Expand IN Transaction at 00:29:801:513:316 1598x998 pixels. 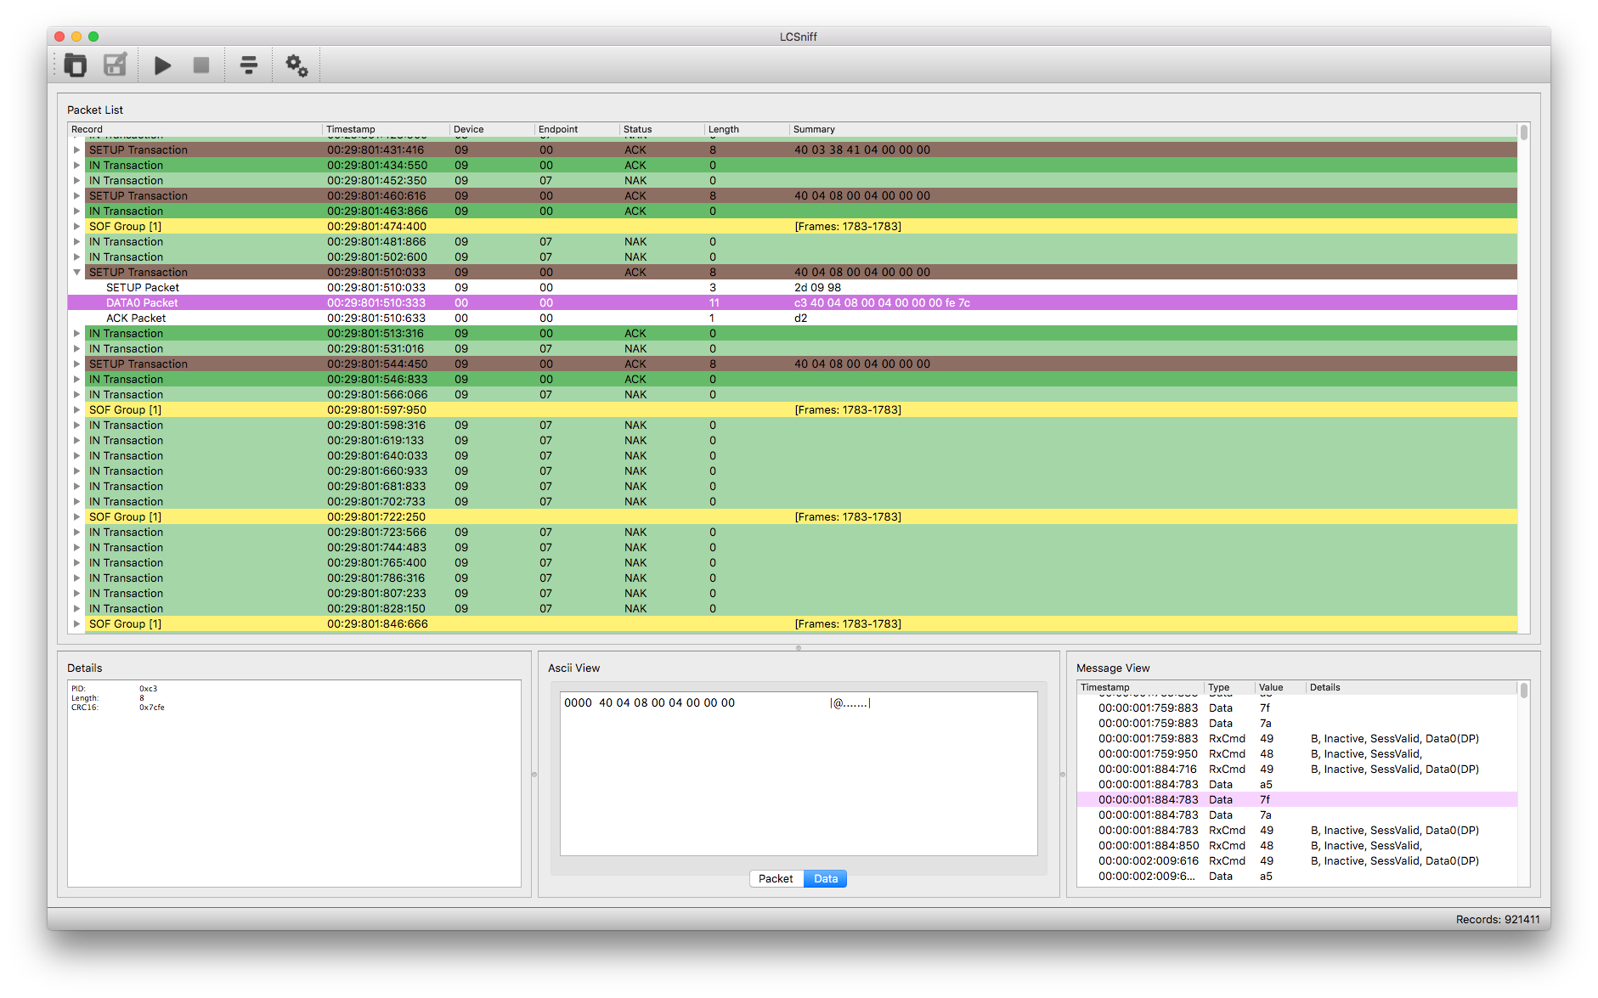coord(77,334)
